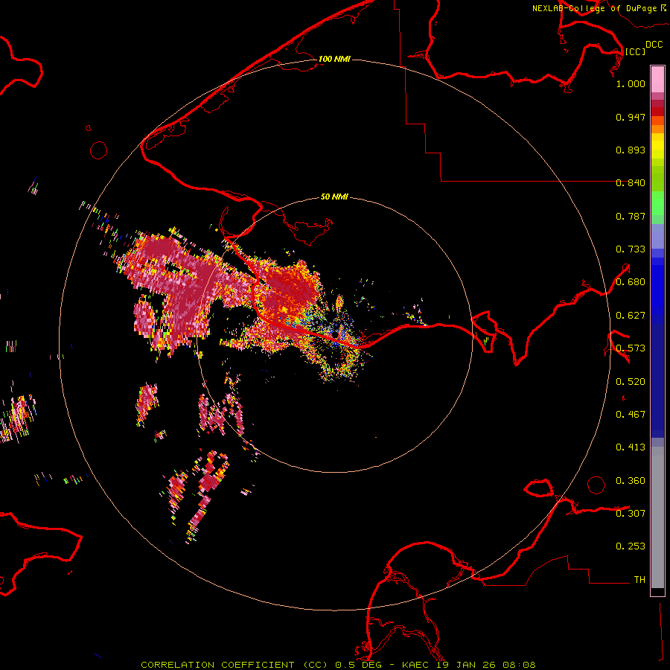This screenshot has width=670, height=670.
Task: Click the 1.000 scale value
Action: coord(631,84)
